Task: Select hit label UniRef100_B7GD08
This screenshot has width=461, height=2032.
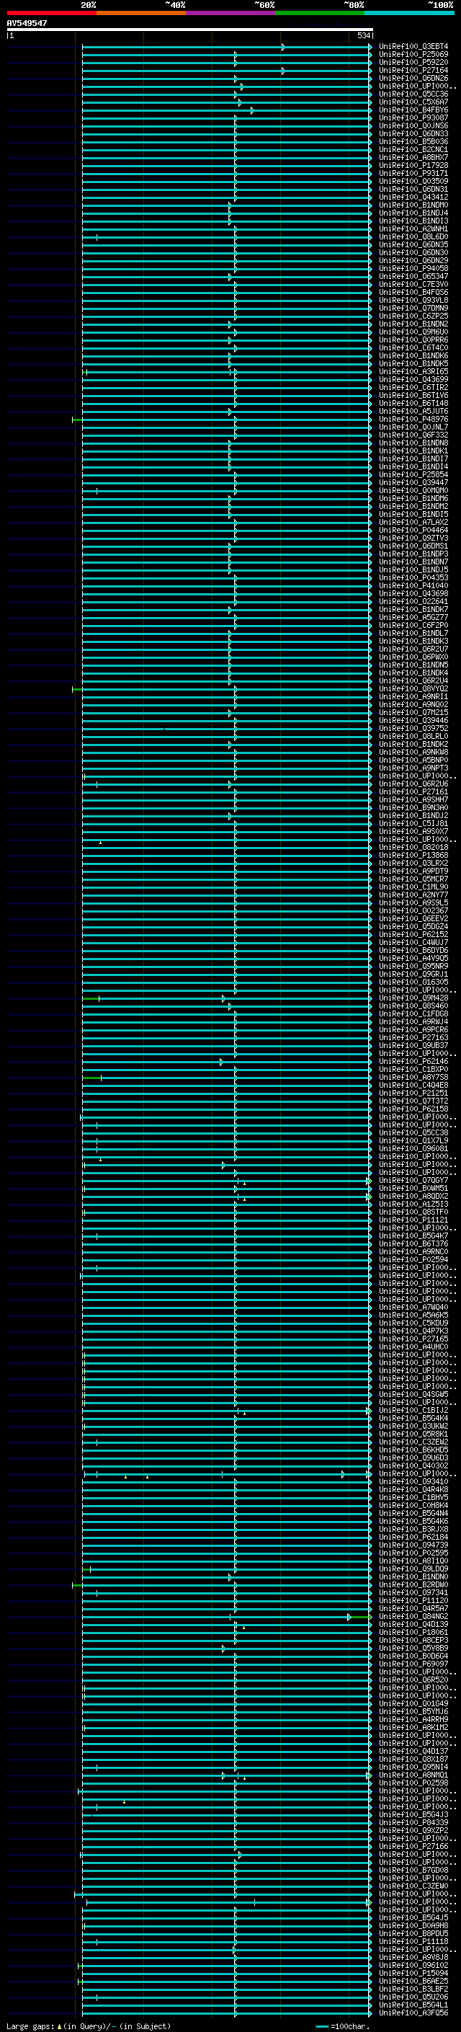Action: (x=413, y=1871)
